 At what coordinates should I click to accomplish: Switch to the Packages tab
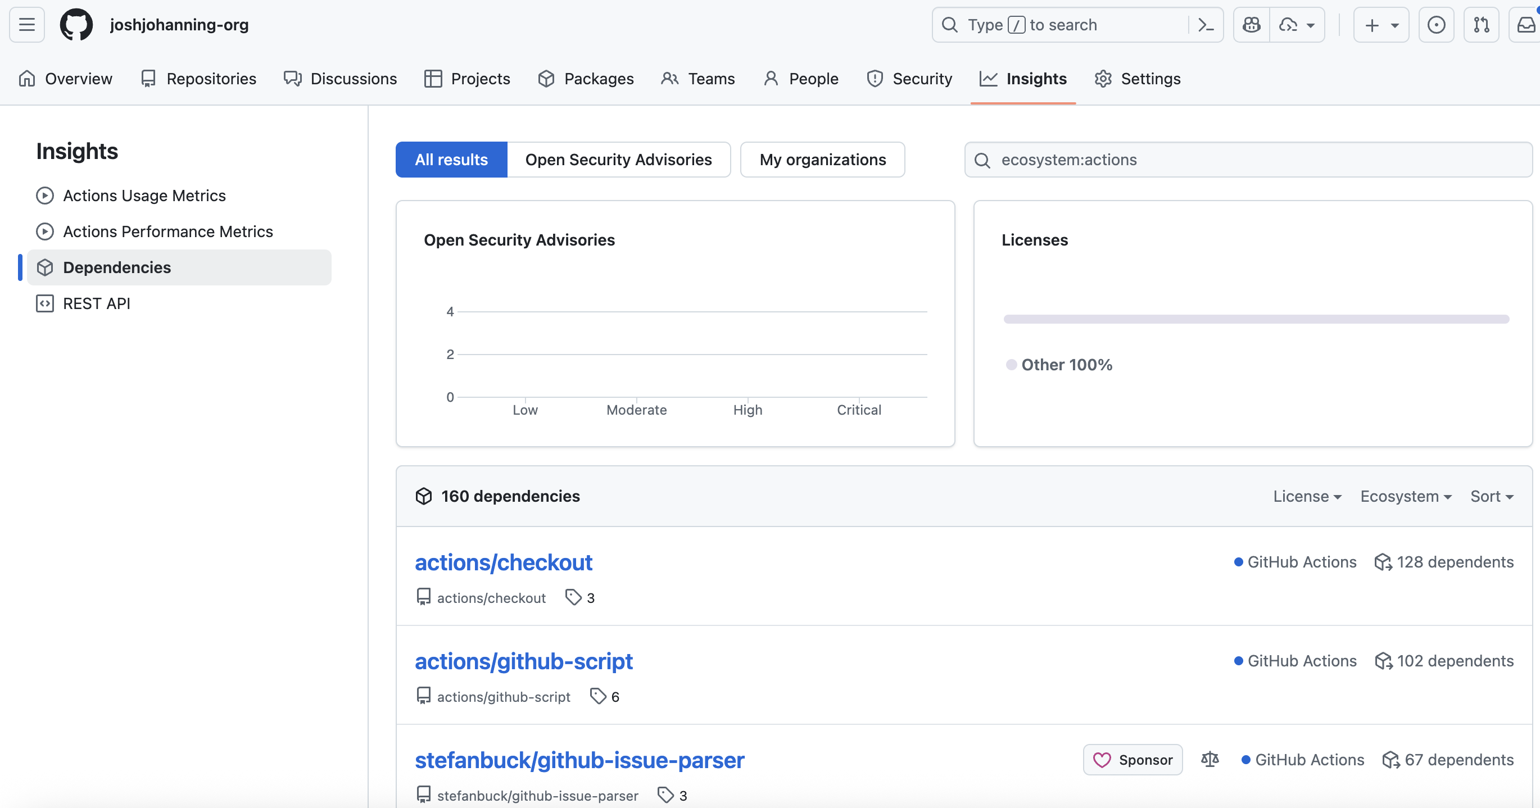[x=586, y=78]
